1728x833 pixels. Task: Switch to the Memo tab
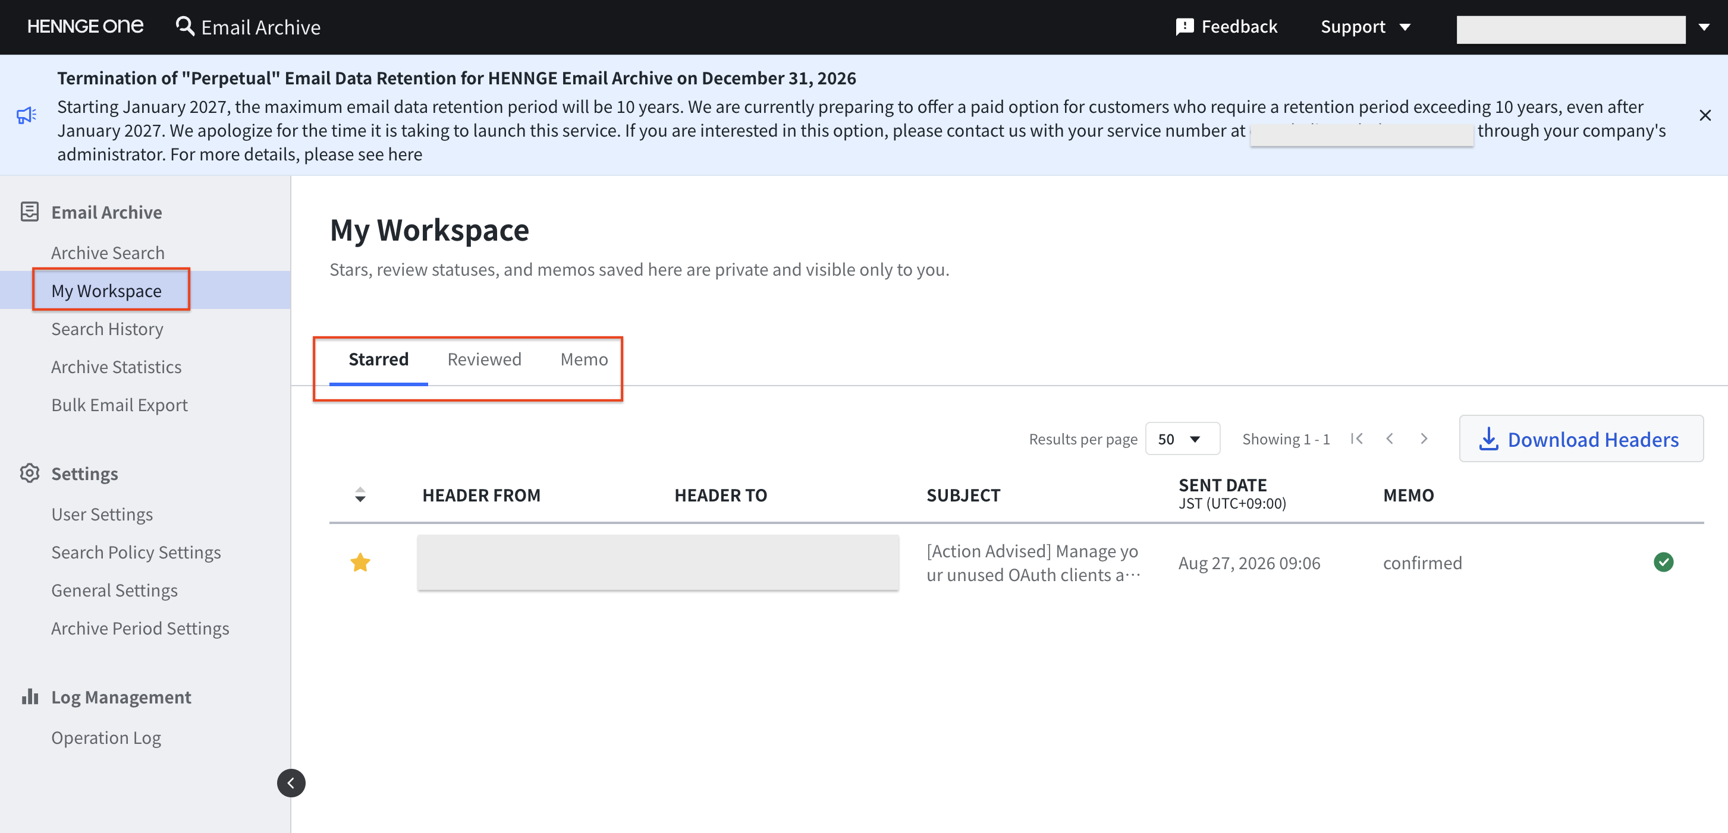(x=585, y=359)
